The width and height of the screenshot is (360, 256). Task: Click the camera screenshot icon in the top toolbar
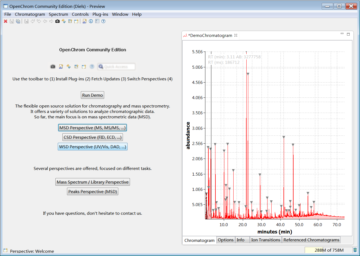click(x=57, y=21)
